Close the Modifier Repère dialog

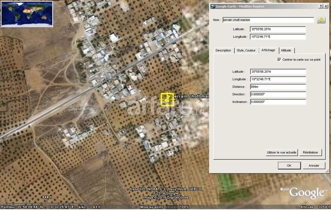[326, 6]
